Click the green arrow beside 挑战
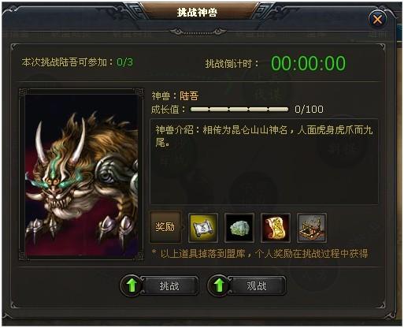 click(x=132, y=285)
